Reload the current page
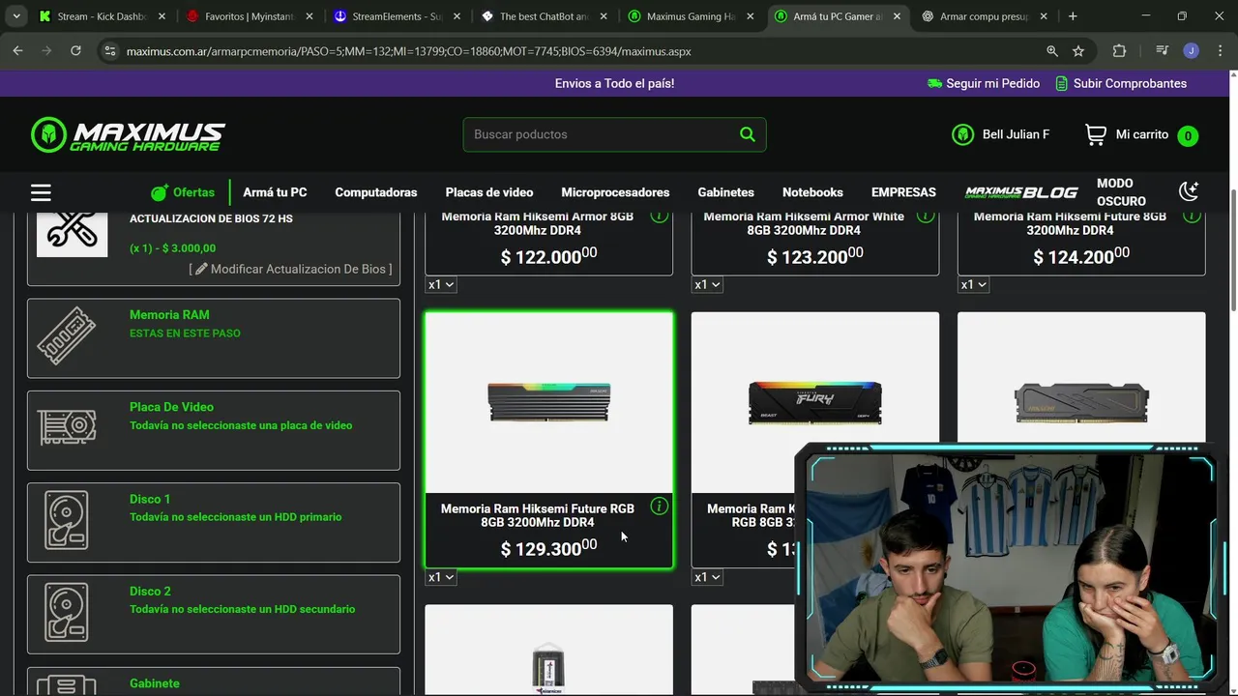Viewport: 1238px width, 696px height. (x=75, y=51)
